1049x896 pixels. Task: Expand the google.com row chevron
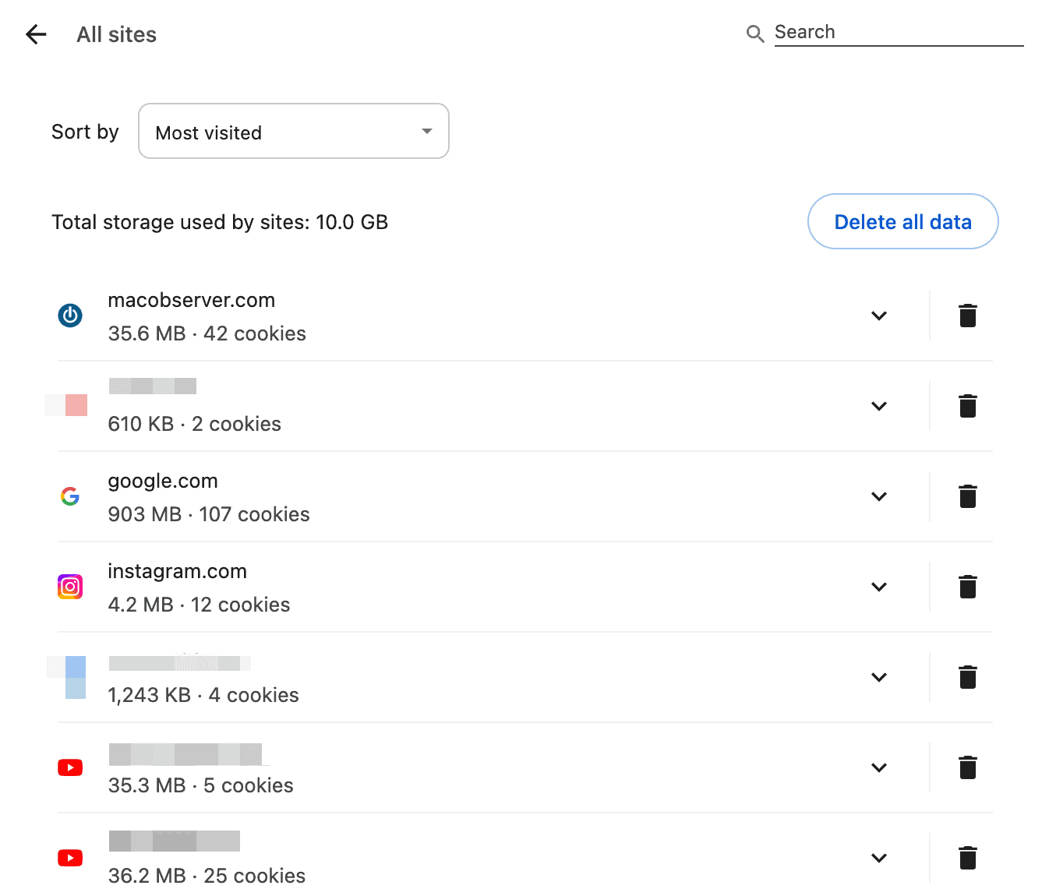(878, 496)
